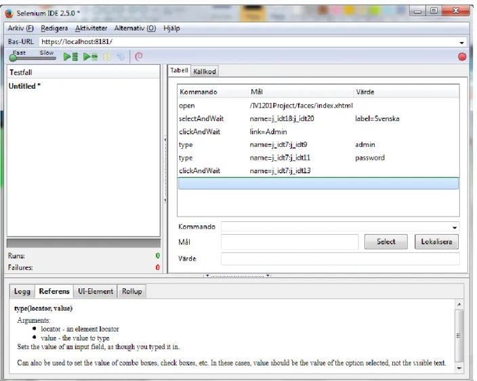This screenshot has height=381, width=477.
Task: Click the Mål column header
Action: coord(301,92)
